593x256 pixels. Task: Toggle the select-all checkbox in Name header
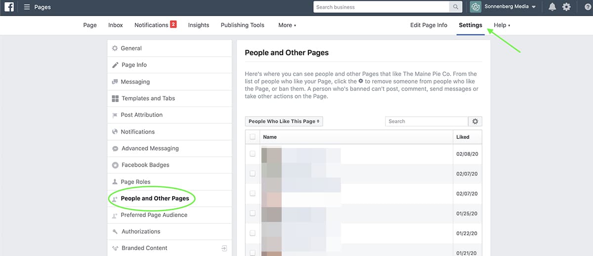click(x=253, y=137)
